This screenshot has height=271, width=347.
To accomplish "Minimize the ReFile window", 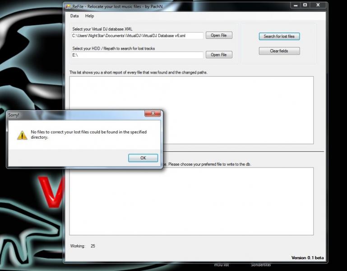I will 296,5.
